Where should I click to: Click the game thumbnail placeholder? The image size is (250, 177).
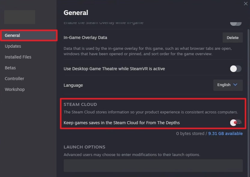20,17
